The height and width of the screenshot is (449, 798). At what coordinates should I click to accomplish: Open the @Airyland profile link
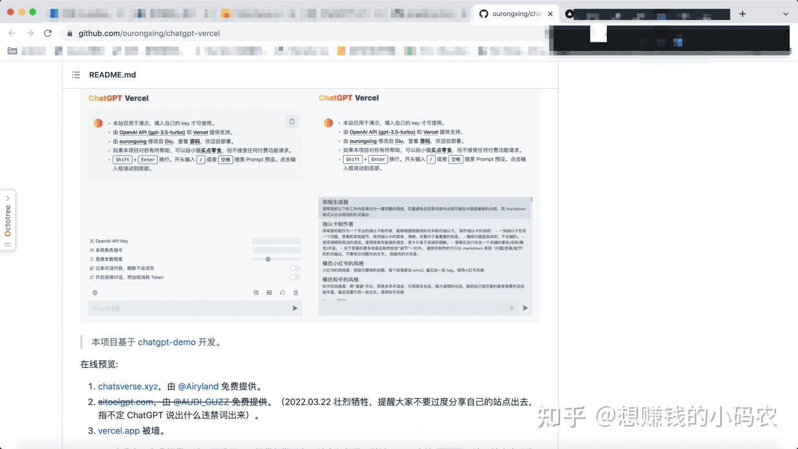pyautogui.click(x=198, y=387)
